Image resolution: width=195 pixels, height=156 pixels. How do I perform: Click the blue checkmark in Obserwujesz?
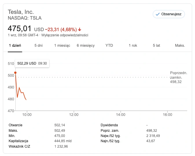[x=158, y=14]
